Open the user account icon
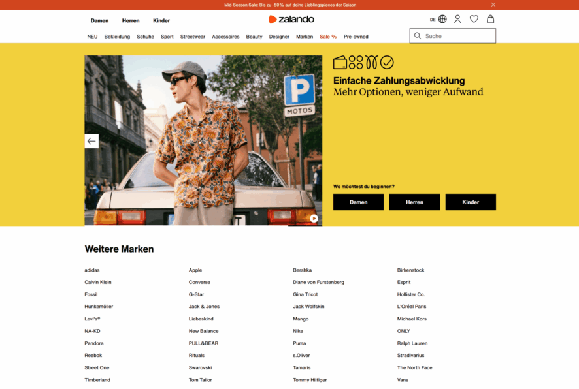The width and height of the screenshot is (579, 389). point(457,19)
